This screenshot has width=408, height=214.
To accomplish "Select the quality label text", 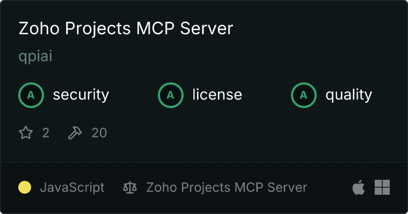I will [x=348, y=95].
